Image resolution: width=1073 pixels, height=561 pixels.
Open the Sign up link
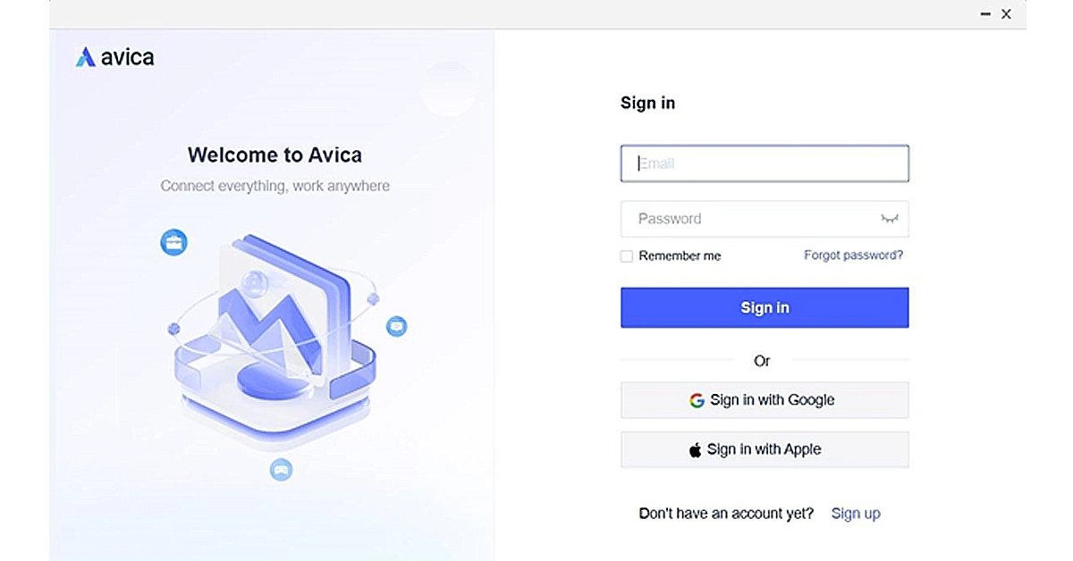coord(856,514)
